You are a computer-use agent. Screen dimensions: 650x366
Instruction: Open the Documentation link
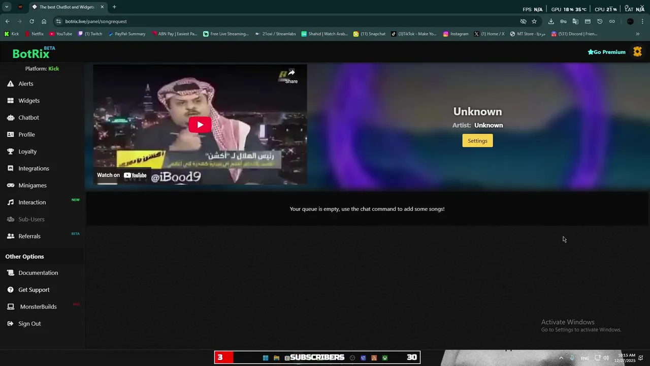click(x=38, y=273)
